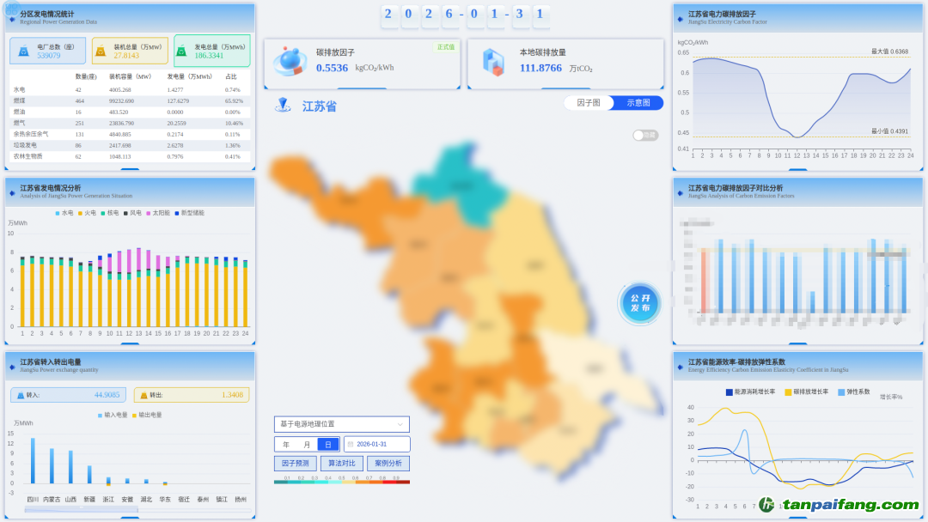The height and width of the screenshot is (522, 928).
Task: Toggle 火电 legend in generation chart
Action: coord(87,213)
